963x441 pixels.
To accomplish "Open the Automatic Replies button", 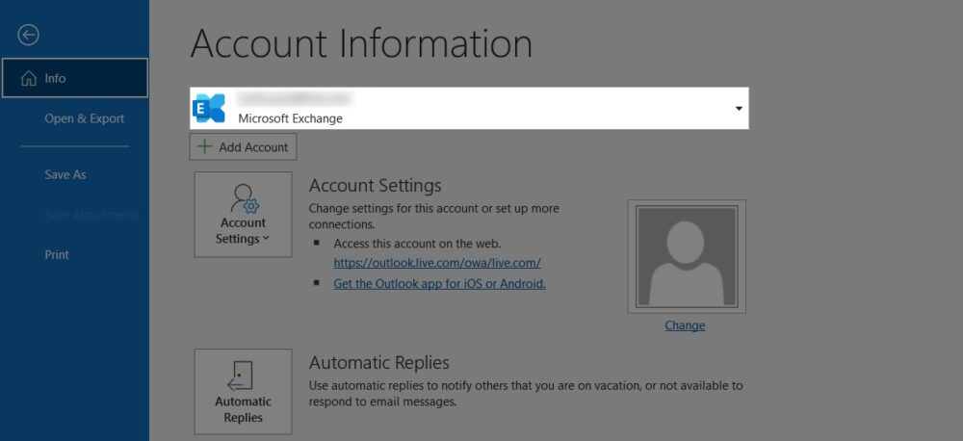I will [x=244, y=391].
